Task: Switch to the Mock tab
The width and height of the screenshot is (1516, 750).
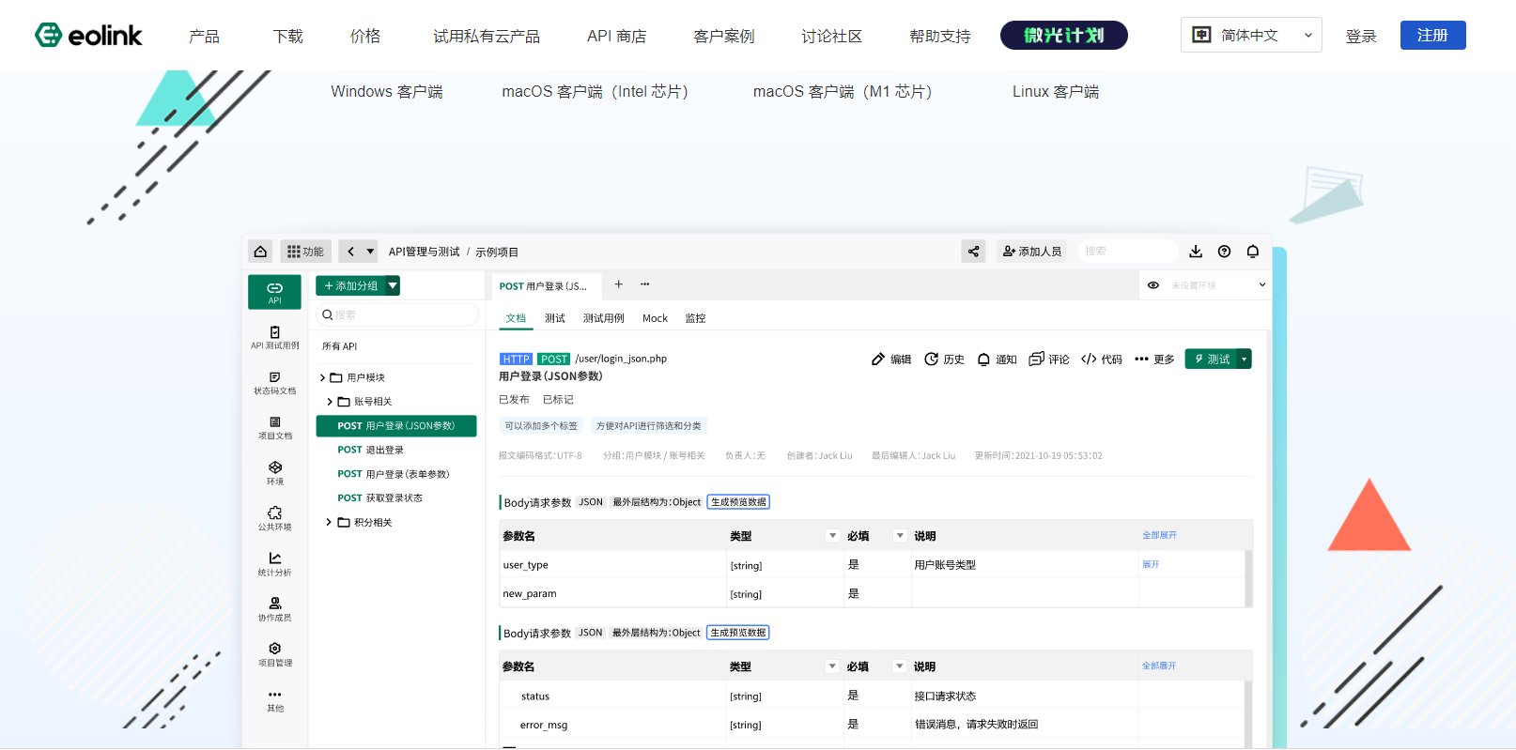Action: pyautogui.click(x=655, y=318)
